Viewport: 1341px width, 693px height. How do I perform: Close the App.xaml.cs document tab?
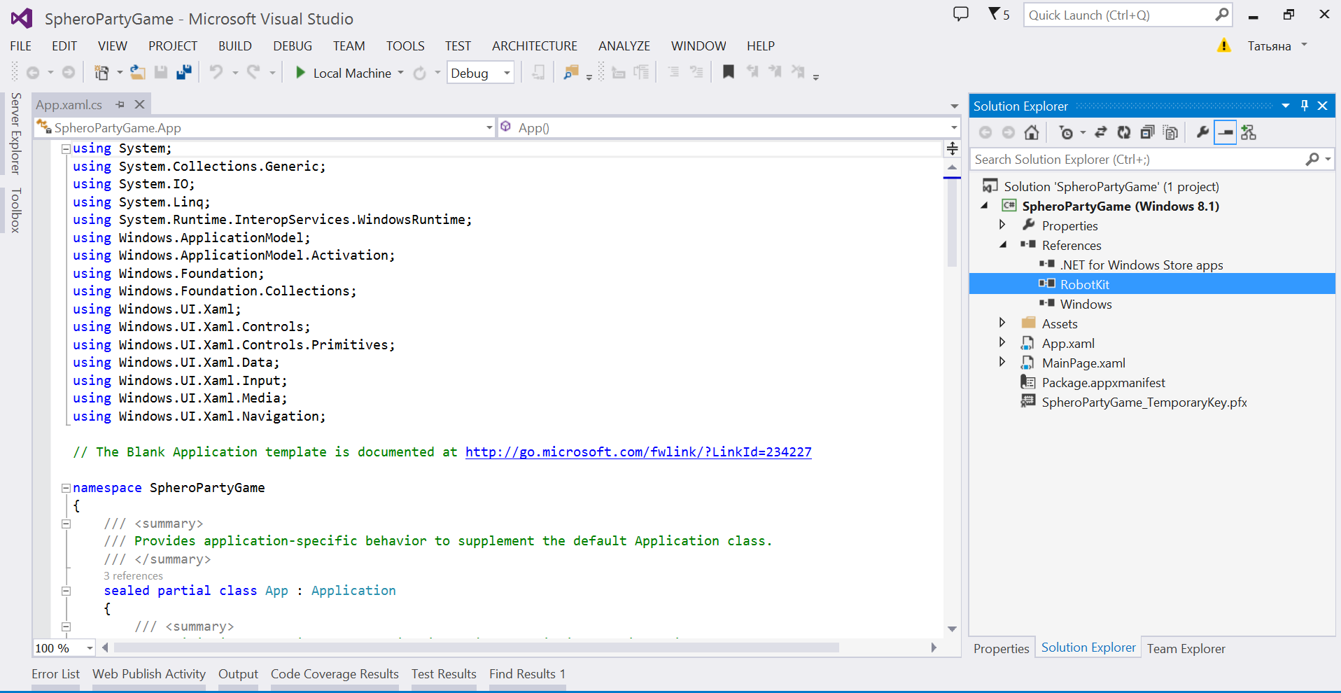(139, 104)
